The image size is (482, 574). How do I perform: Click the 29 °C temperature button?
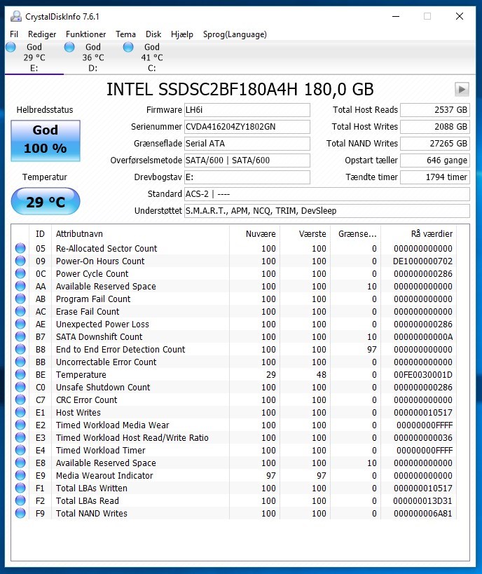coord(46,202)
